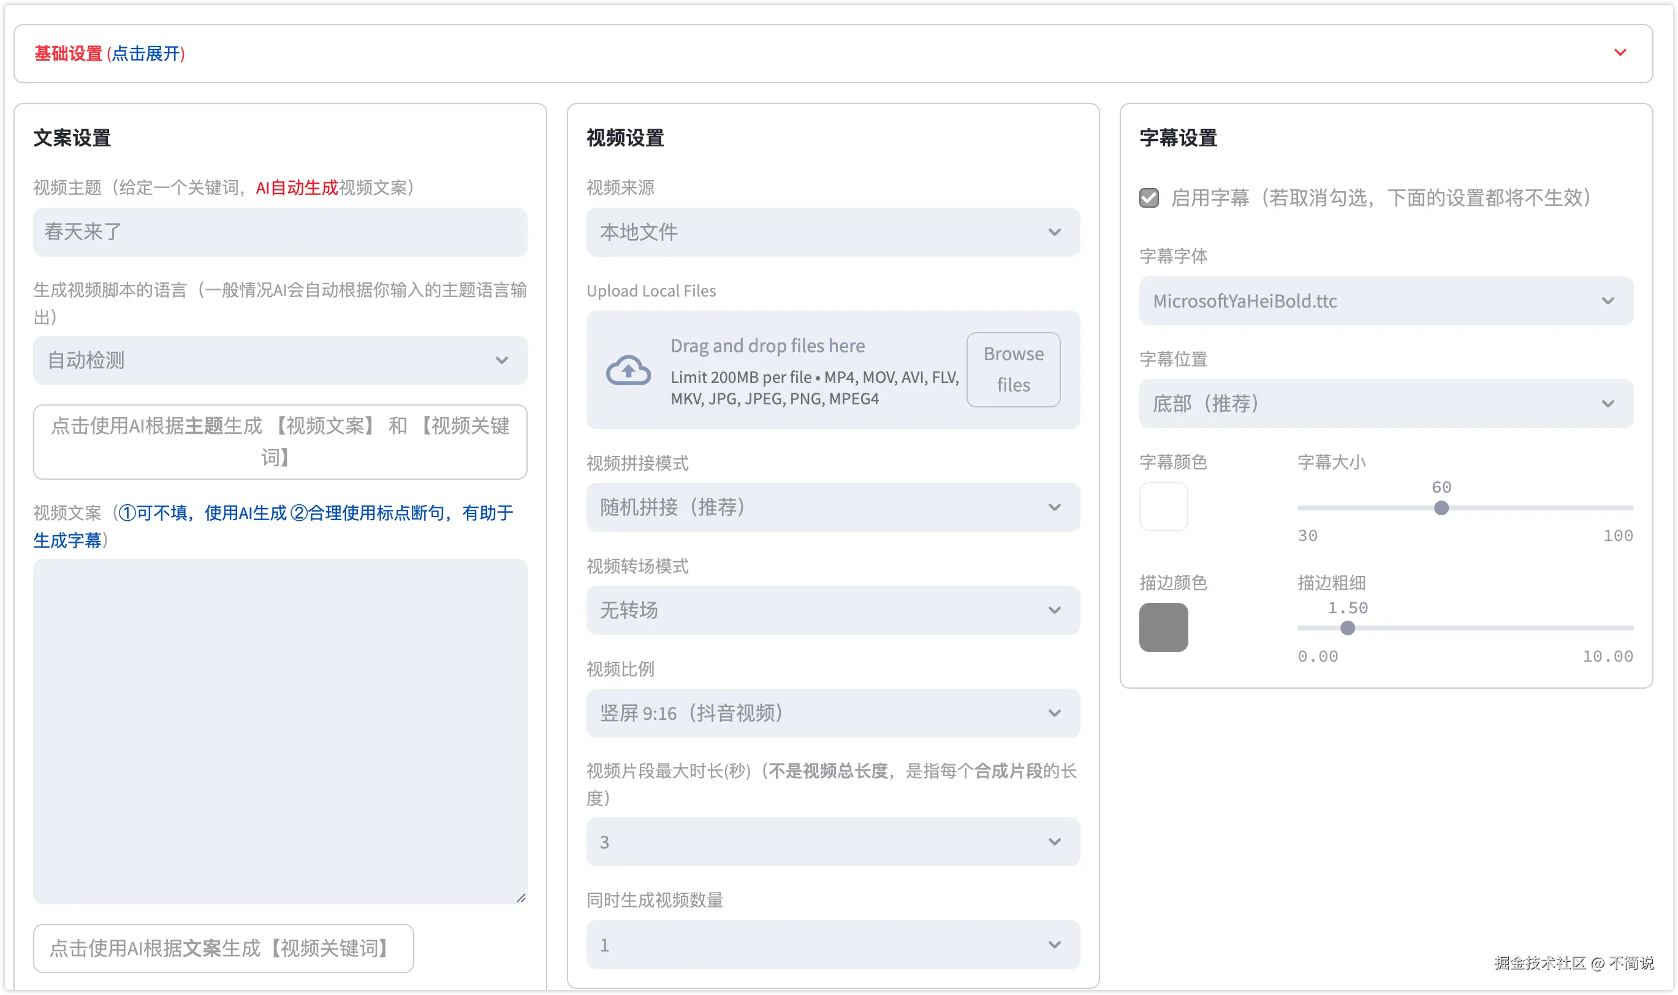Click the 根据文案生成视频关键词 button
Image resolution: width=1678 pixels, height=995 pixels.
[x=223, y=948]
